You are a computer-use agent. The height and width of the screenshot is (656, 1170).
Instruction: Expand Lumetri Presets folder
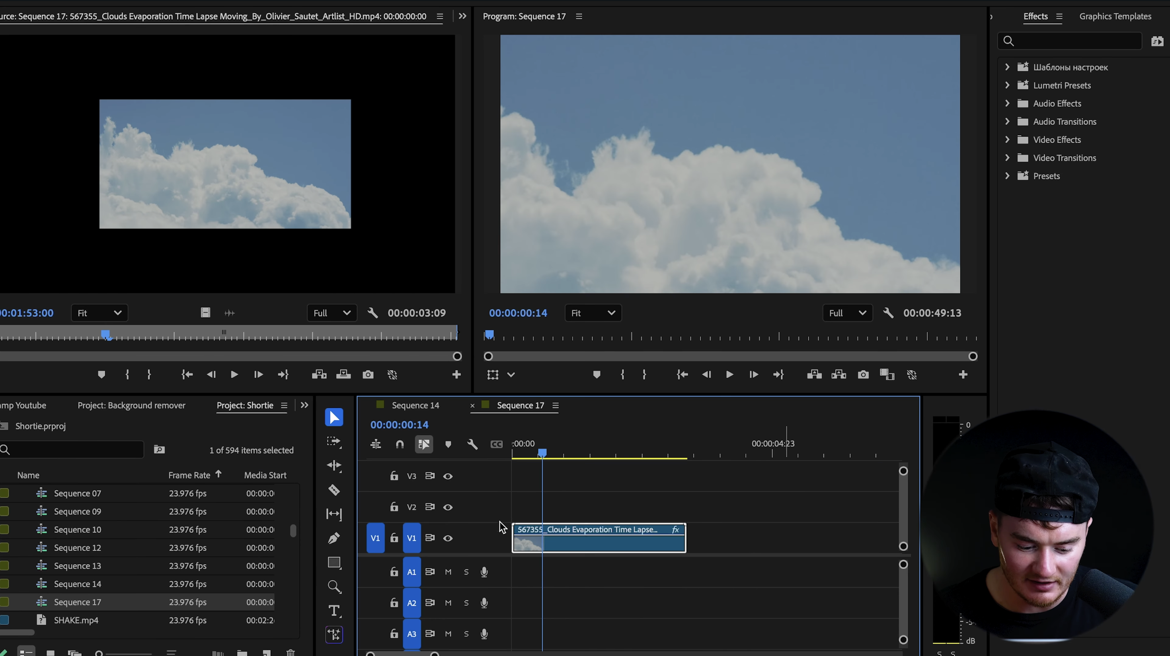[x=1007, y=85]
